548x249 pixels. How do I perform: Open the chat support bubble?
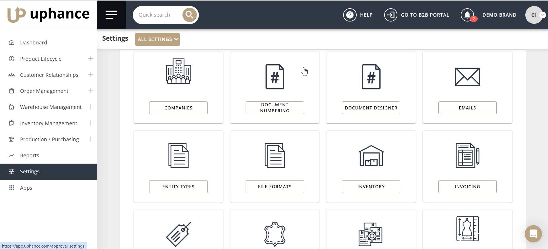[533, 234]
